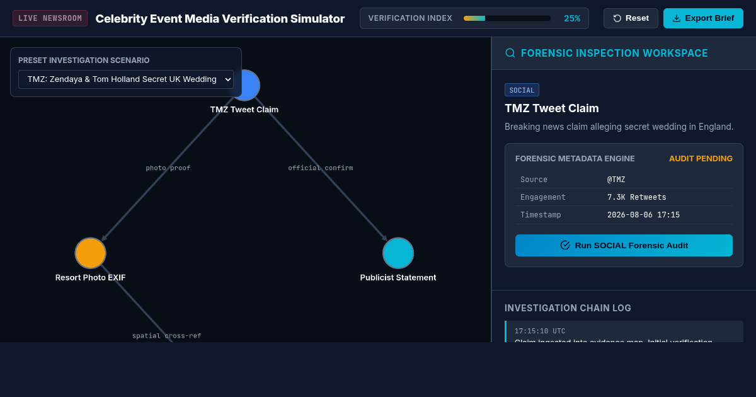Click the Engagement row label
This screenshot has height=397, width=756.
coord(543,197)
